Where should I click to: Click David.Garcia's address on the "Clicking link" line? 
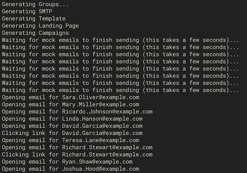point(102,133)
